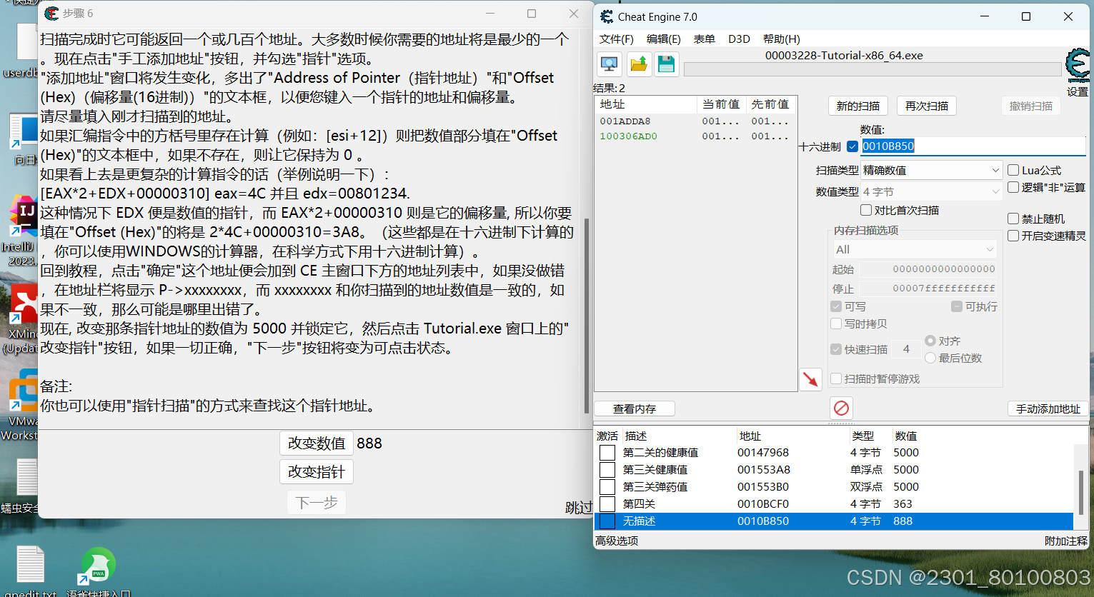The image size is (1094, 597).
Task: Activate the 第三关健康值 entry checkbox
Action: coord(607,470)
